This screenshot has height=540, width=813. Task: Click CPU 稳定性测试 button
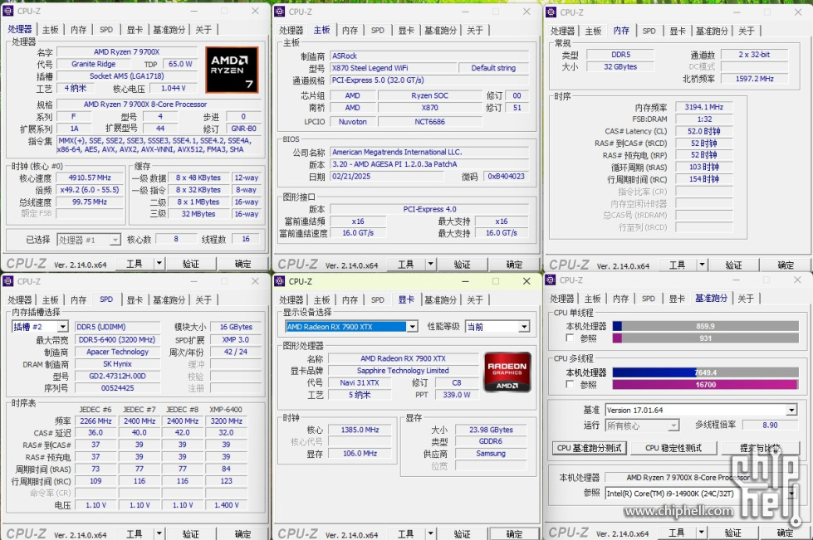pyautogui.click(x=673, y=448)
